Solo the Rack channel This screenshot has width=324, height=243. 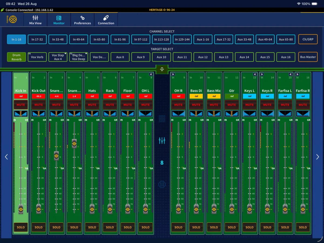[110, 227]
